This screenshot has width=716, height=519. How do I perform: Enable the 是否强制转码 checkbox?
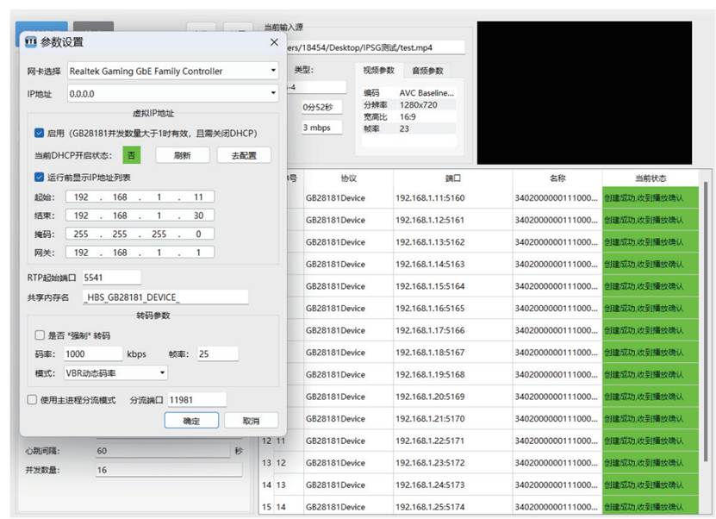pos(40,335)
